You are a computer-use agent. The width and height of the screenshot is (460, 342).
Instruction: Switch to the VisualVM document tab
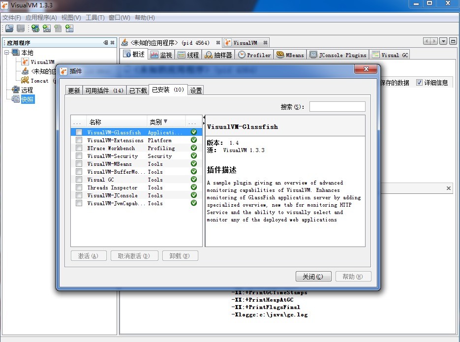245,43
